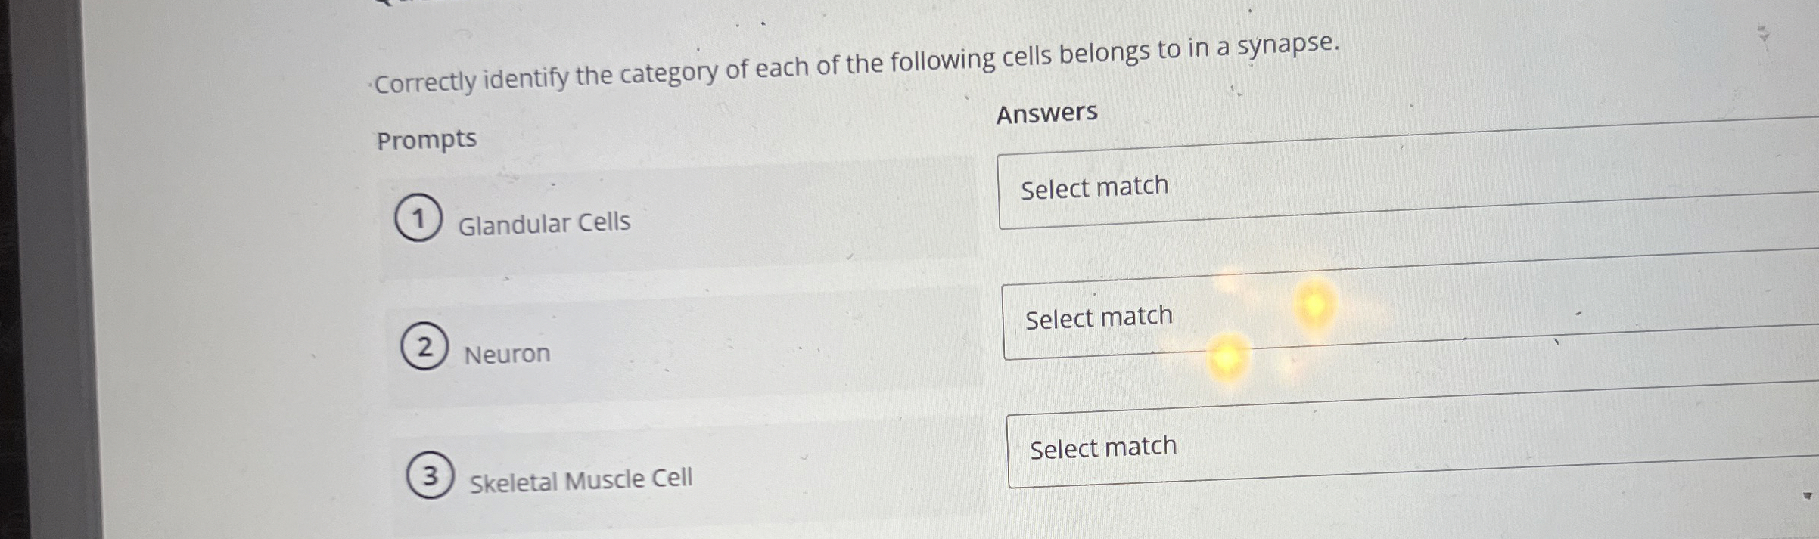
Task: Select the Neuron prompt
Action: tap(507, 353)
